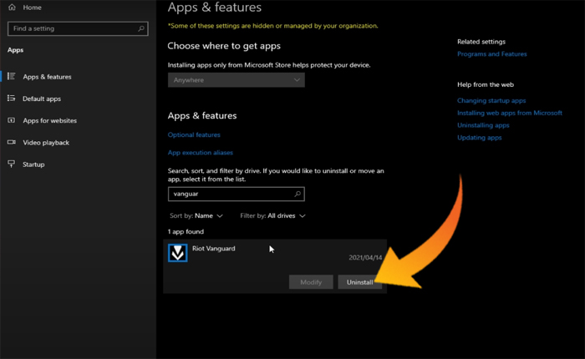Click the Video playback sidebar icon
Screen dimensions: 585x359
12,143
